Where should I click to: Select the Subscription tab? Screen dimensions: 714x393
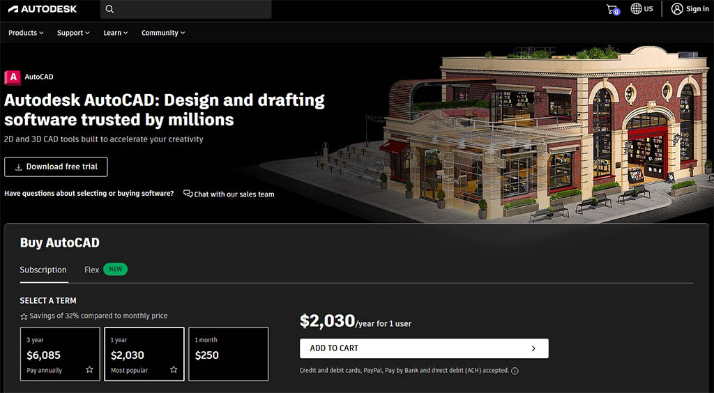(x=43, y=270)
